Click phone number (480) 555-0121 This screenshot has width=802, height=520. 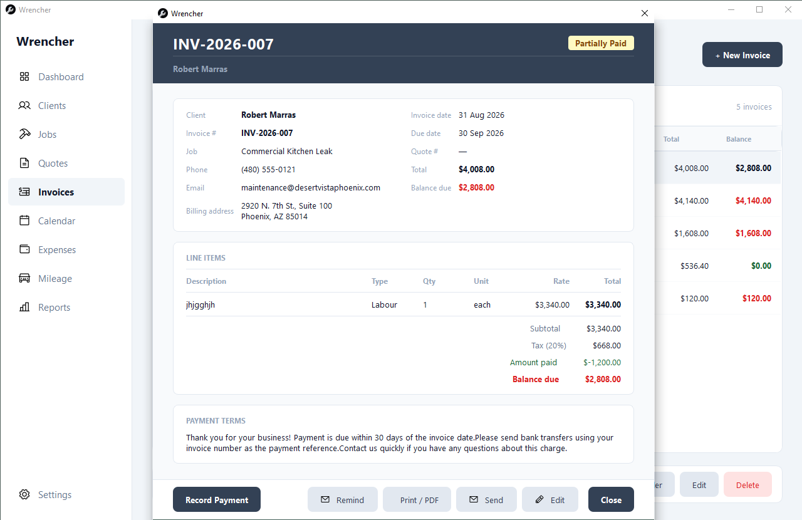tap(268, 169)
